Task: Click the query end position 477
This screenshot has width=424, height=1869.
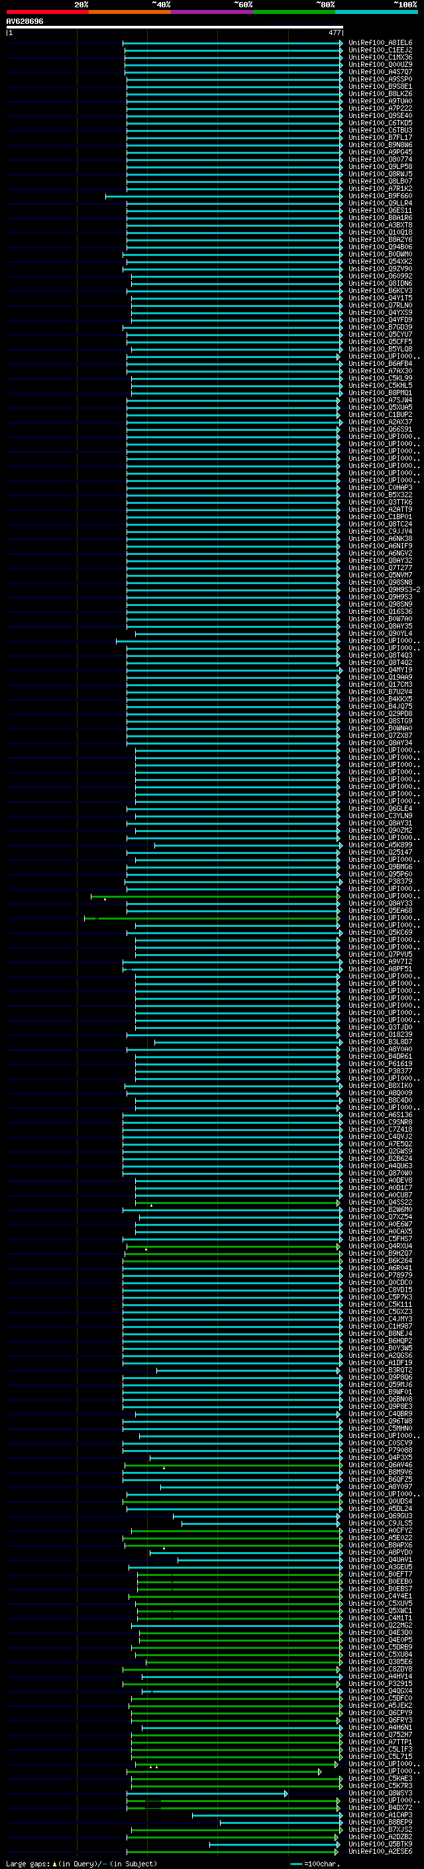Action: coord(334,32)
